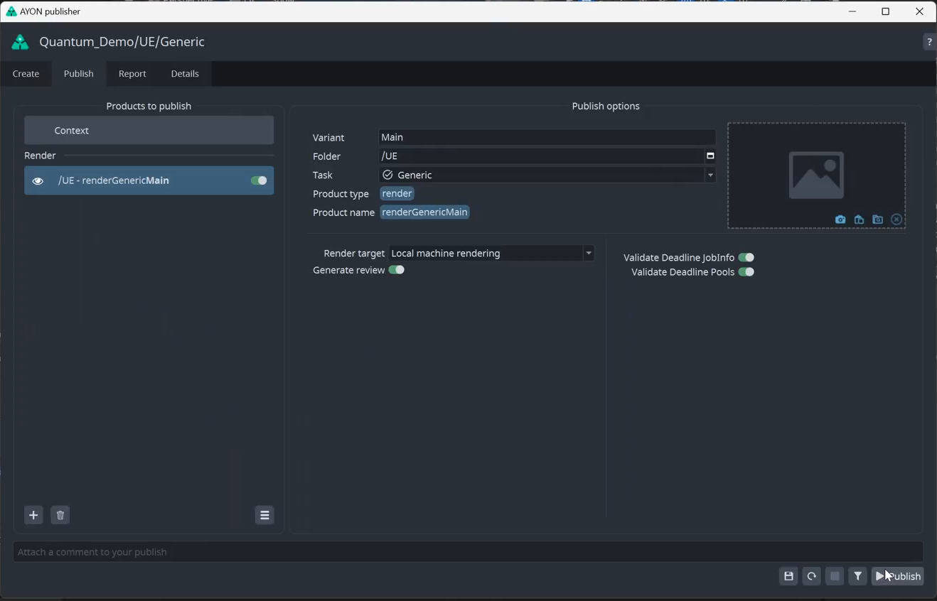Click into the Variant field containing Main

coord(547,137)
